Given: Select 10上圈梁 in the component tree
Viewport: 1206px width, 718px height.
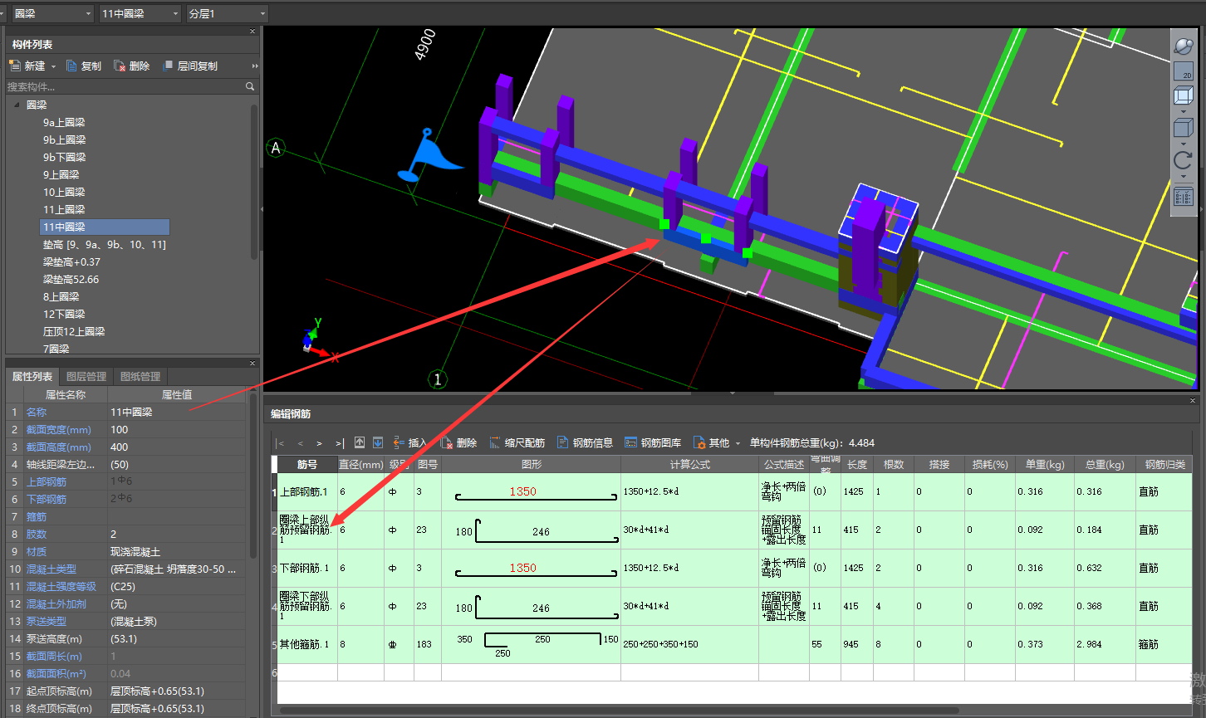Looking at the screenshot, I should click(64, 193).
